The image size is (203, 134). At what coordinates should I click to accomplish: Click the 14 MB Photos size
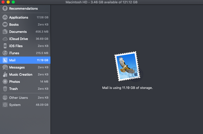[x=44, y=82]
